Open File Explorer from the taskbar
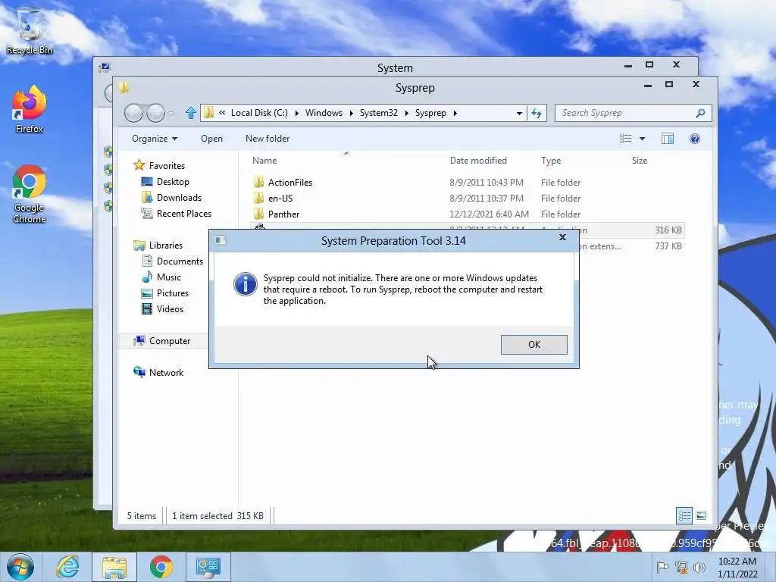 (x=114, y=567)
